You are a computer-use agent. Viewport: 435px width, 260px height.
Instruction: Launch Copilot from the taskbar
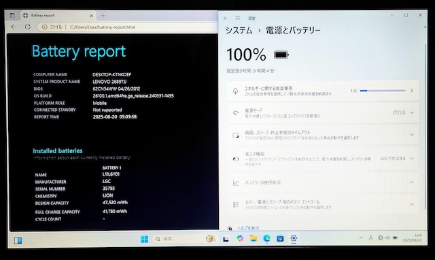pos(240,238)
